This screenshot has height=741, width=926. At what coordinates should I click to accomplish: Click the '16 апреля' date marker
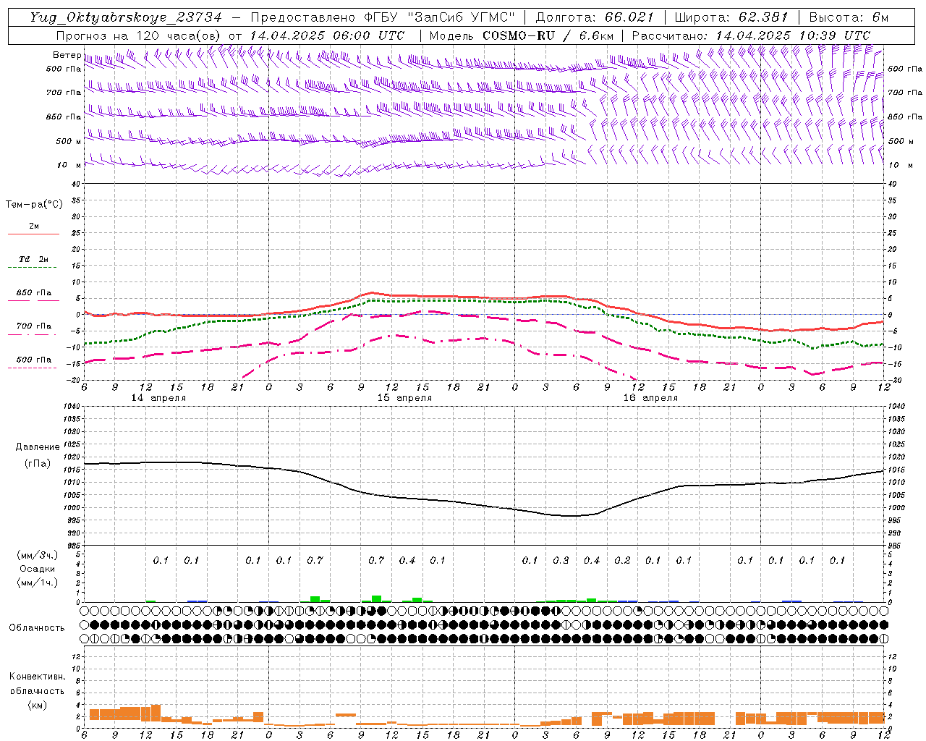[x=650, y=398]
